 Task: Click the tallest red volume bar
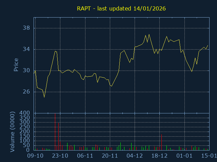(x=55, y=132)
